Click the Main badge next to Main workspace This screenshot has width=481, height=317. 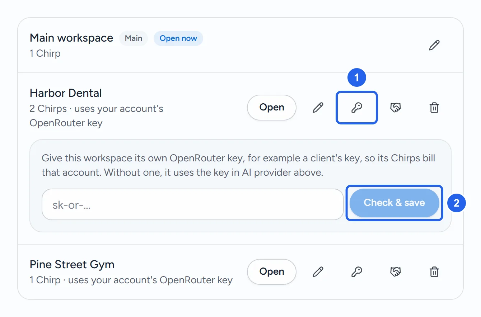tap(134, 38)
